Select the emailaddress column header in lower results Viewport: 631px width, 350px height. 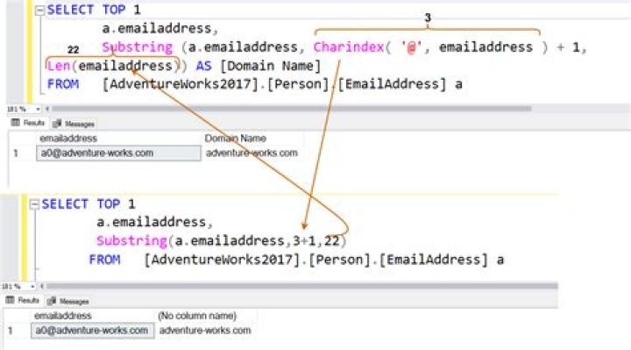tap(63, 316)
